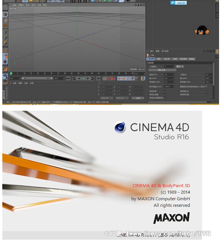The width and height of the screenshot is (221, 240).
Task: Open the first Material Manager menu (Create)
Action: pos(14,83)
